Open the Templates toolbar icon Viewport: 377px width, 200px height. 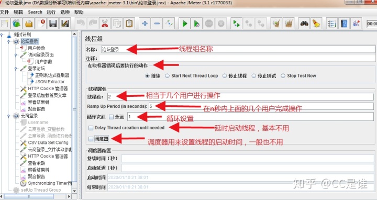17,24
